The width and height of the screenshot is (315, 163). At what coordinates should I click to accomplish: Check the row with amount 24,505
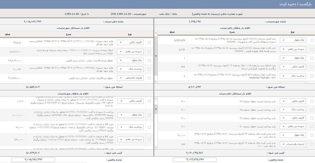[x=149, y=43]
